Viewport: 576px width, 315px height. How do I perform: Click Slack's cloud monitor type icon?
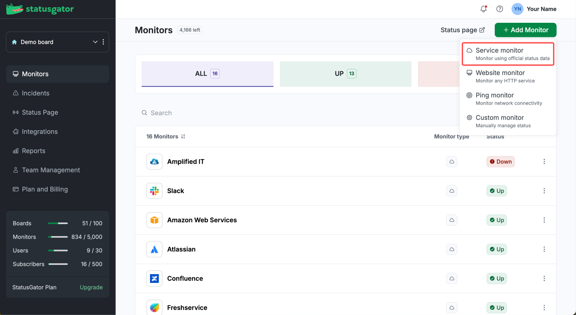451,191
